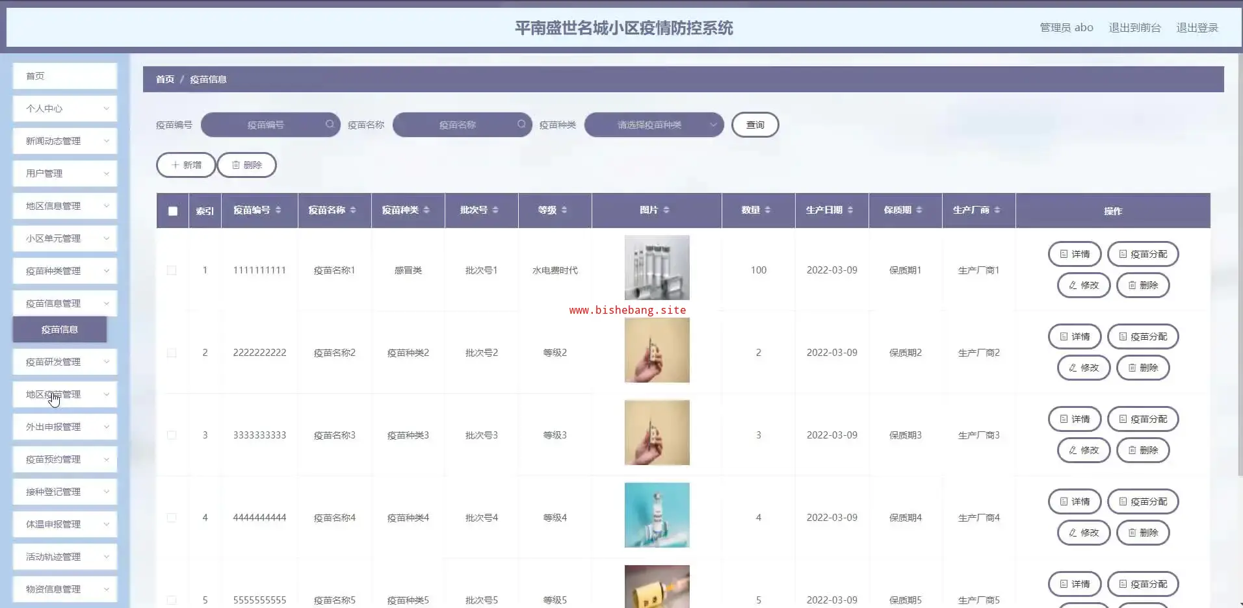This screenshot has height=608, width=1243.
Task: Sort by 生产日期 column sort icon
Action: click(x=850, y=210)
